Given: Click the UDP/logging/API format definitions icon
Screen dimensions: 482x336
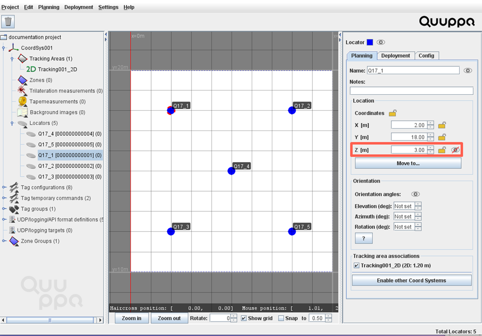Looking at the screenshot, I should pyautogui.click(x=12, y=219).
